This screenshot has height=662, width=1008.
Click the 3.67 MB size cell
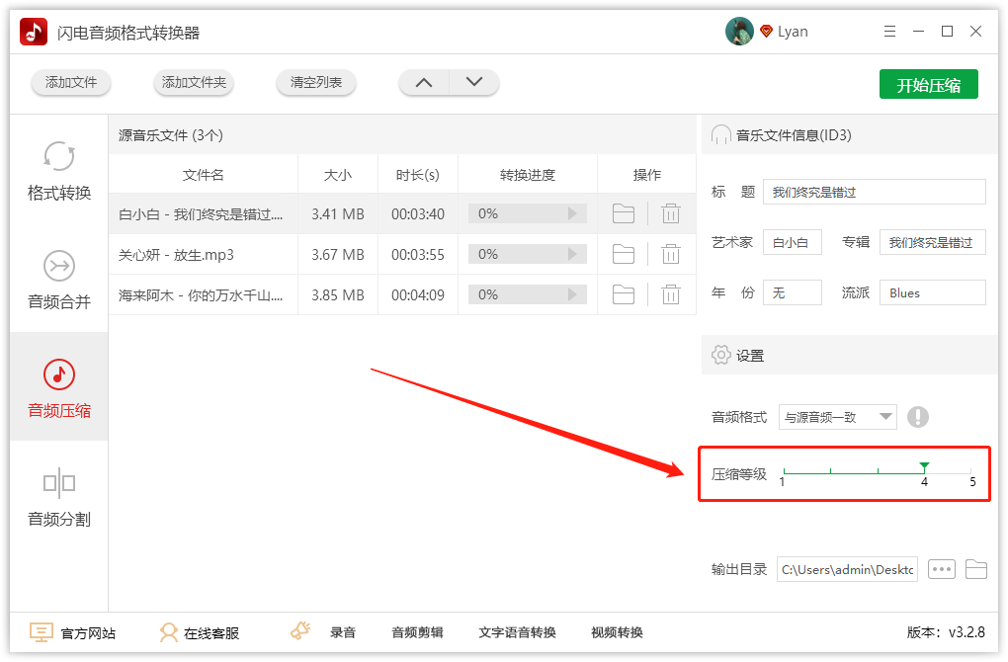click(338, 255)
